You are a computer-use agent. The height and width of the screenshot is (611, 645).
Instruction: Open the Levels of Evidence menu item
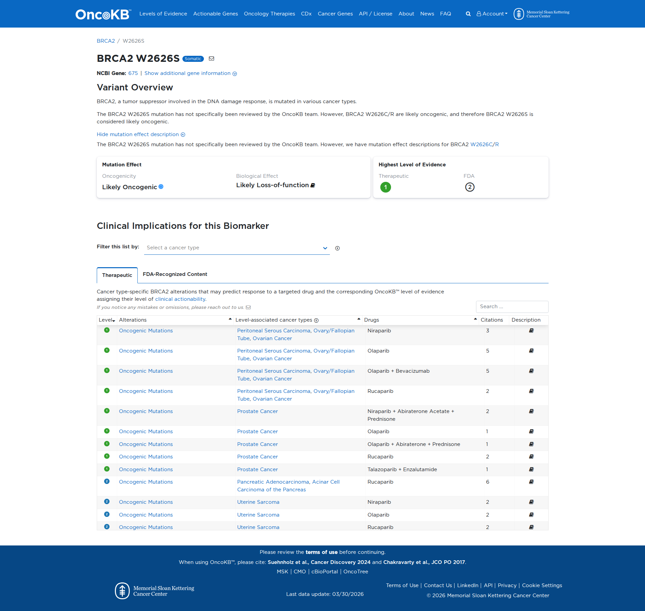point(163,14)
